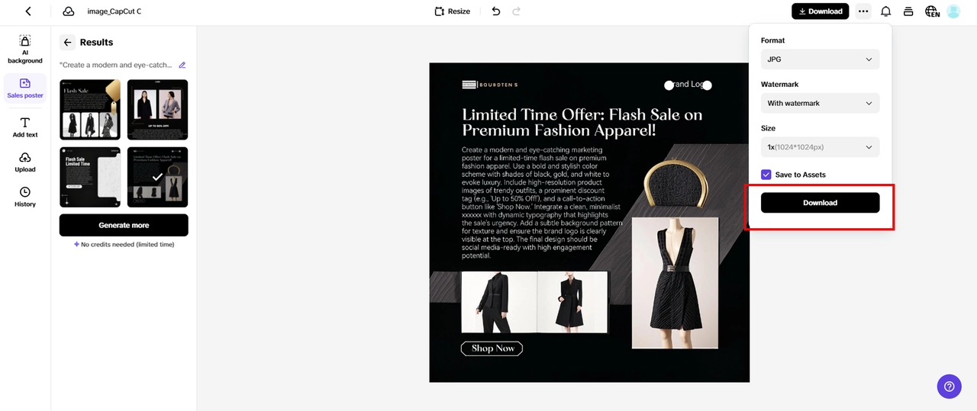Select the poster headline Limited Time Offer text
The image size is (977, 411).
pyautogui.click(x=582, y=123)
